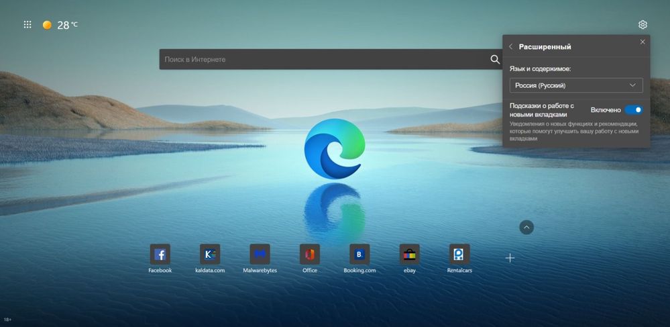Close the Расширенный settings panel
This screenshot has height=327, width=670.
[643, 42]
